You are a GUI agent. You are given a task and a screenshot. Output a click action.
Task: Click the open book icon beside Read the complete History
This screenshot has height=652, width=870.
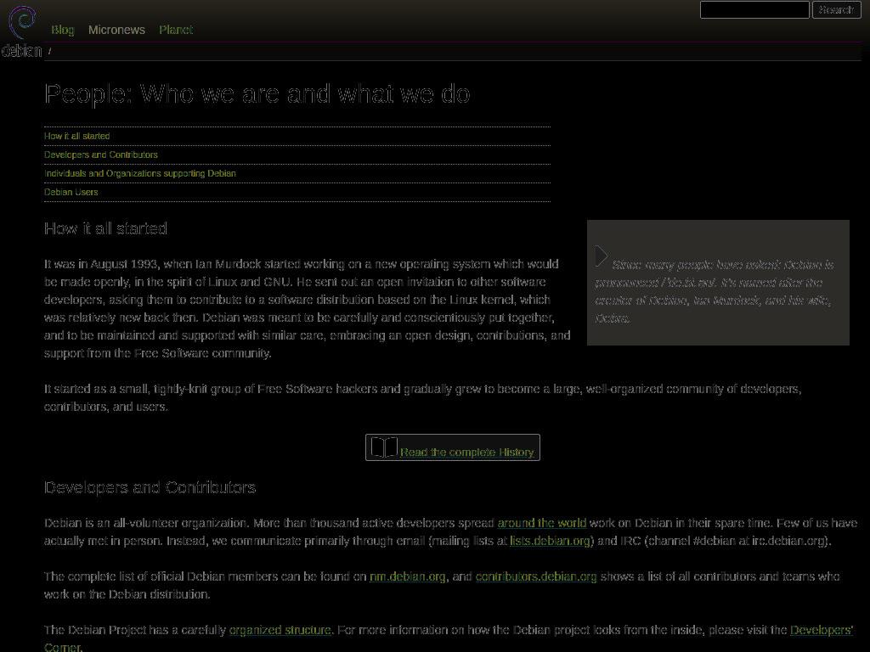384,447
